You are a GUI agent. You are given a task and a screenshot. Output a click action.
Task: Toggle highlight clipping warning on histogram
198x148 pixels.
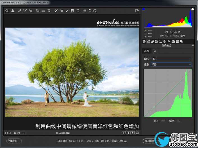click(x=193, y=9)
